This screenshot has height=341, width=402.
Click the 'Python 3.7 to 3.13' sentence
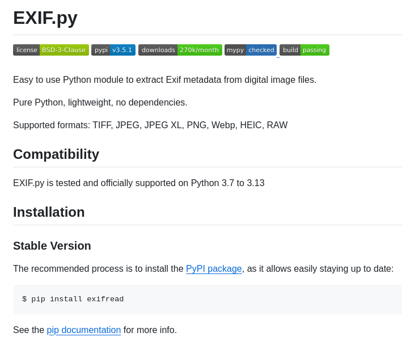coord(139,183)
